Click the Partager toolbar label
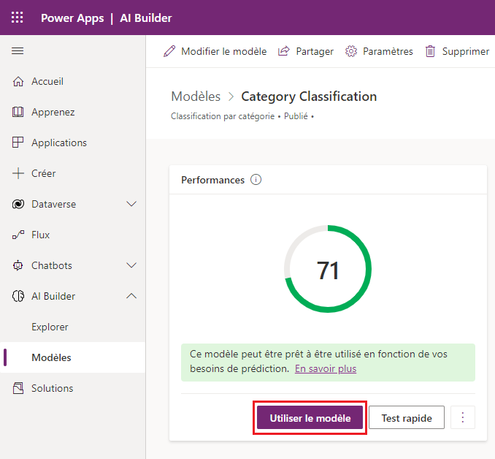495x459 pixels. pos(315,51)
